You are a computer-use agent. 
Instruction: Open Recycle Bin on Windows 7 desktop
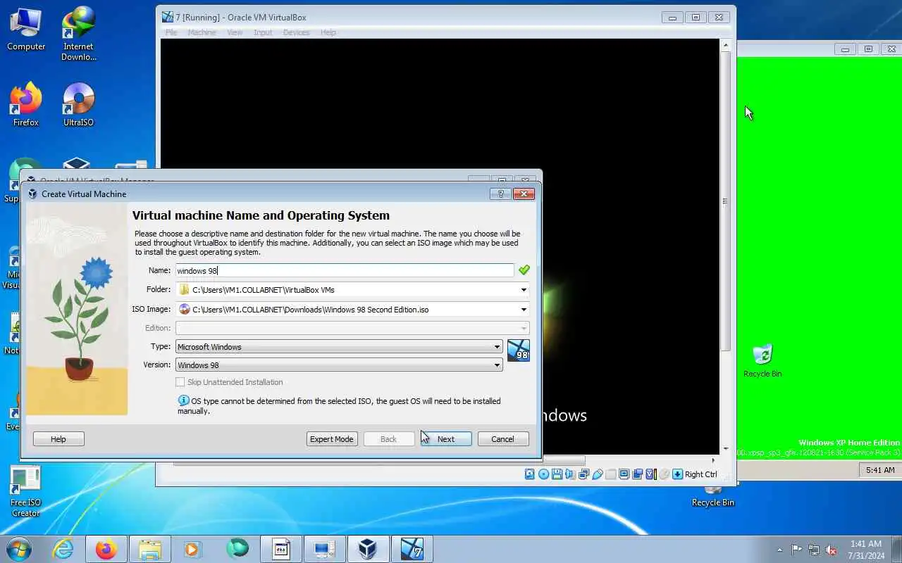click(x=712, y=497)
